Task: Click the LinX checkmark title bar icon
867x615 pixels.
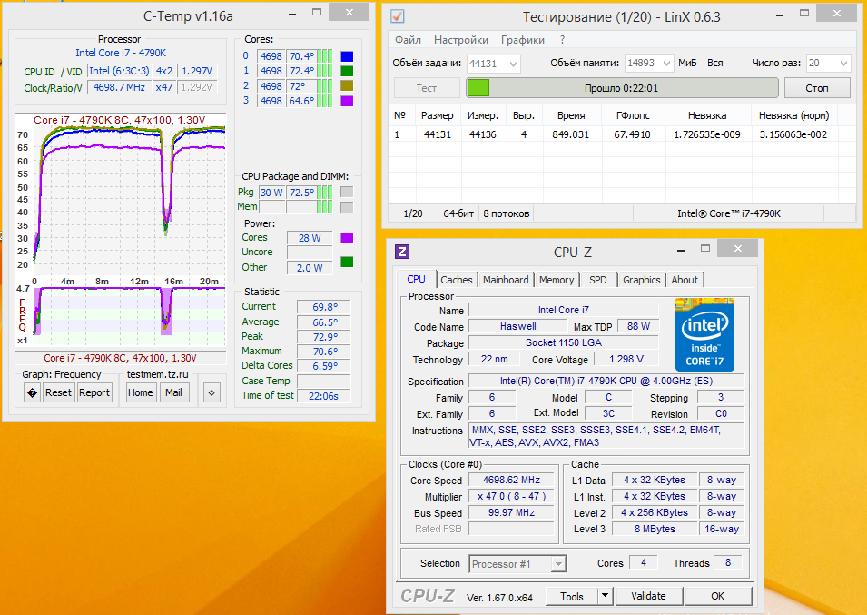Action: pos(397,16)
